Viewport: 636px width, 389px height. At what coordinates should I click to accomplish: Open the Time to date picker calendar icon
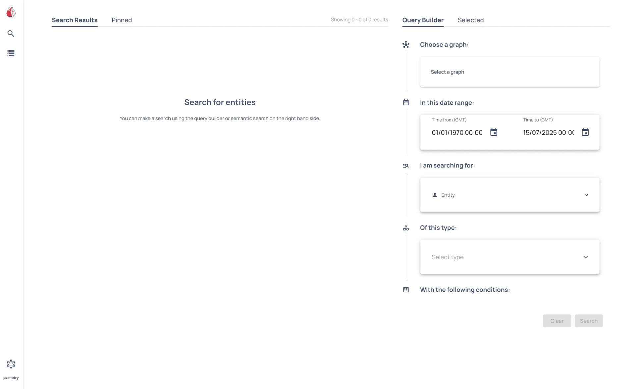coord(585,132)
